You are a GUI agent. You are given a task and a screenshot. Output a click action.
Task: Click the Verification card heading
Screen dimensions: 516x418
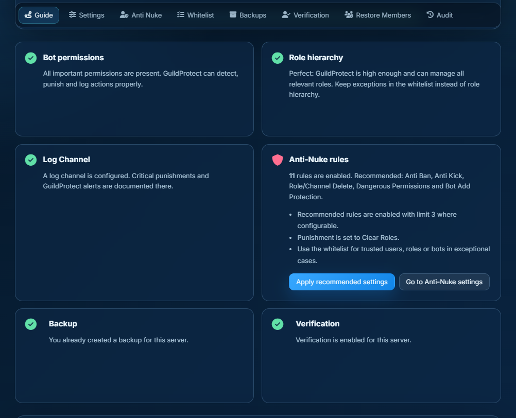[x=318, y=324]
